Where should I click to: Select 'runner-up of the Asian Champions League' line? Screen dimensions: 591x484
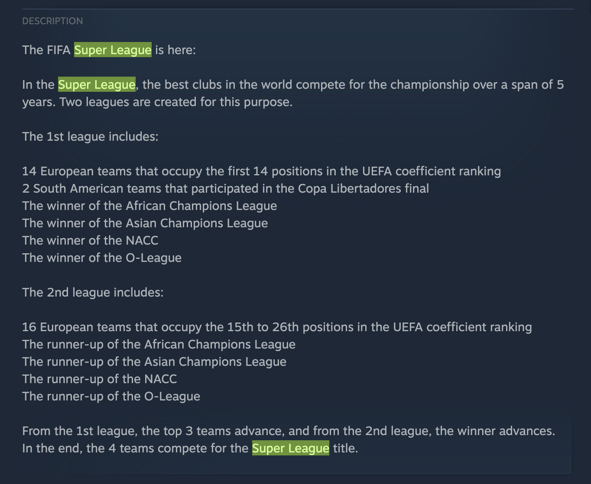pos(154,362)
